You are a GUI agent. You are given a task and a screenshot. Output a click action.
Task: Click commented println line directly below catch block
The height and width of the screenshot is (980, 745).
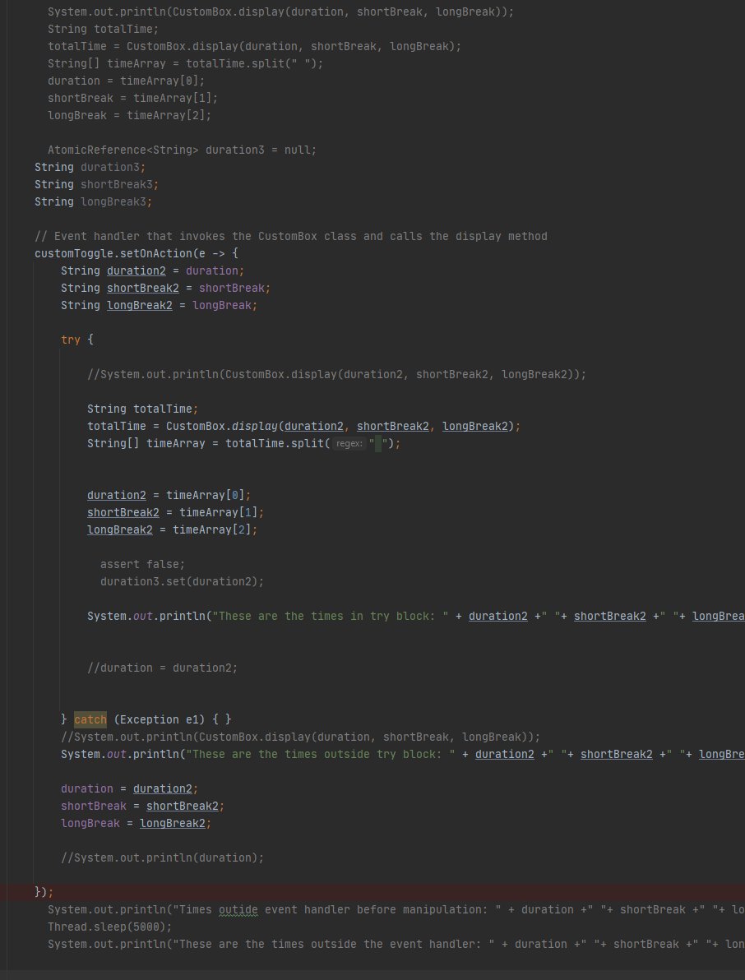tap(301, 737)
